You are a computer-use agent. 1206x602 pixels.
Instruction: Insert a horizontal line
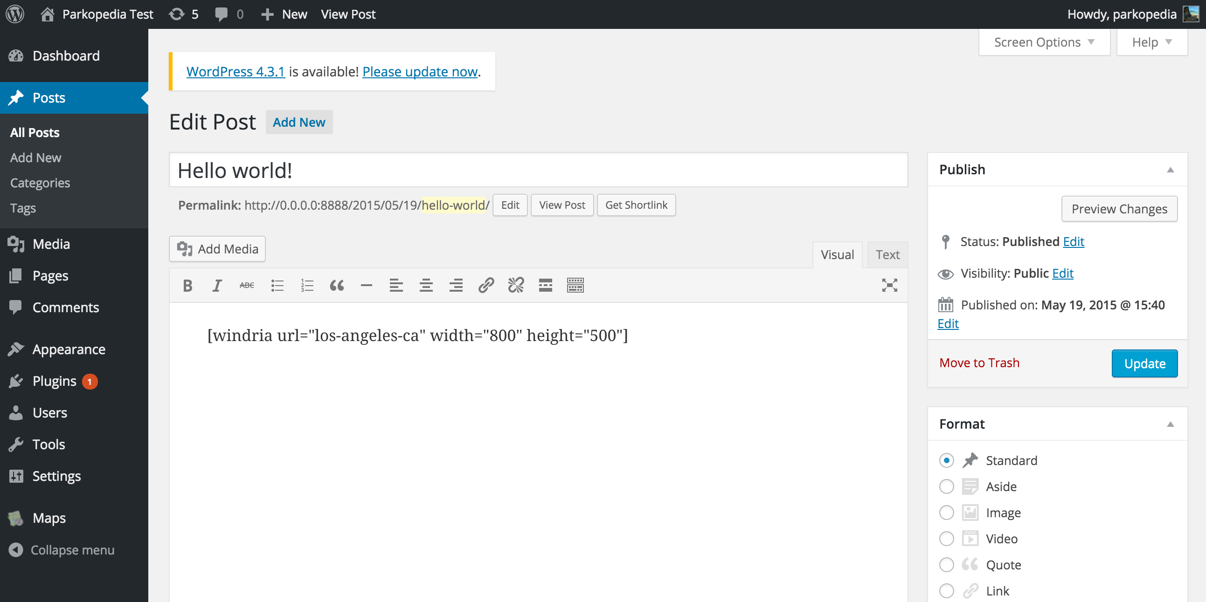click(367, 285)
